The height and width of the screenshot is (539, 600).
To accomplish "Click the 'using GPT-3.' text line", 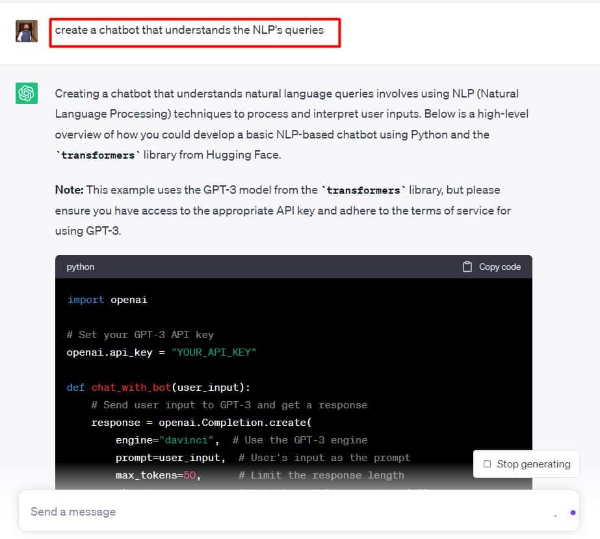I will 88,231.
